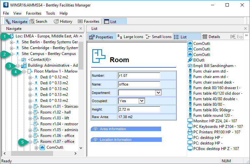
Task: Select Furn: desk 80/160 drawer l
Action: click(x=217, y=88)
